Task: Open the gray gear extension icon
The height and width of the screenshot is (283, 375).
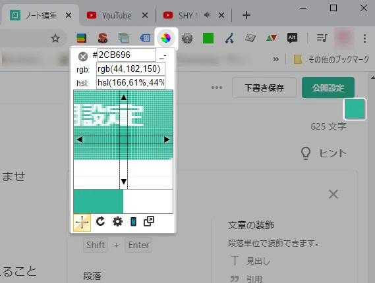Action: pyautogui.click(x=187, y=38)
